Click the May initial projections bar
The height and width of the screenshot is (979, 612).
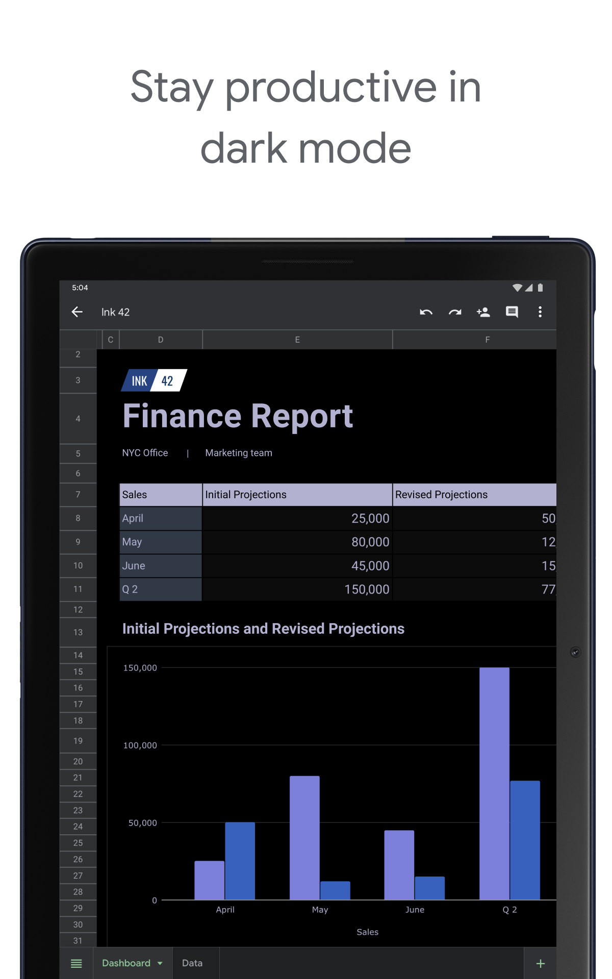click(x=304, y=838)
